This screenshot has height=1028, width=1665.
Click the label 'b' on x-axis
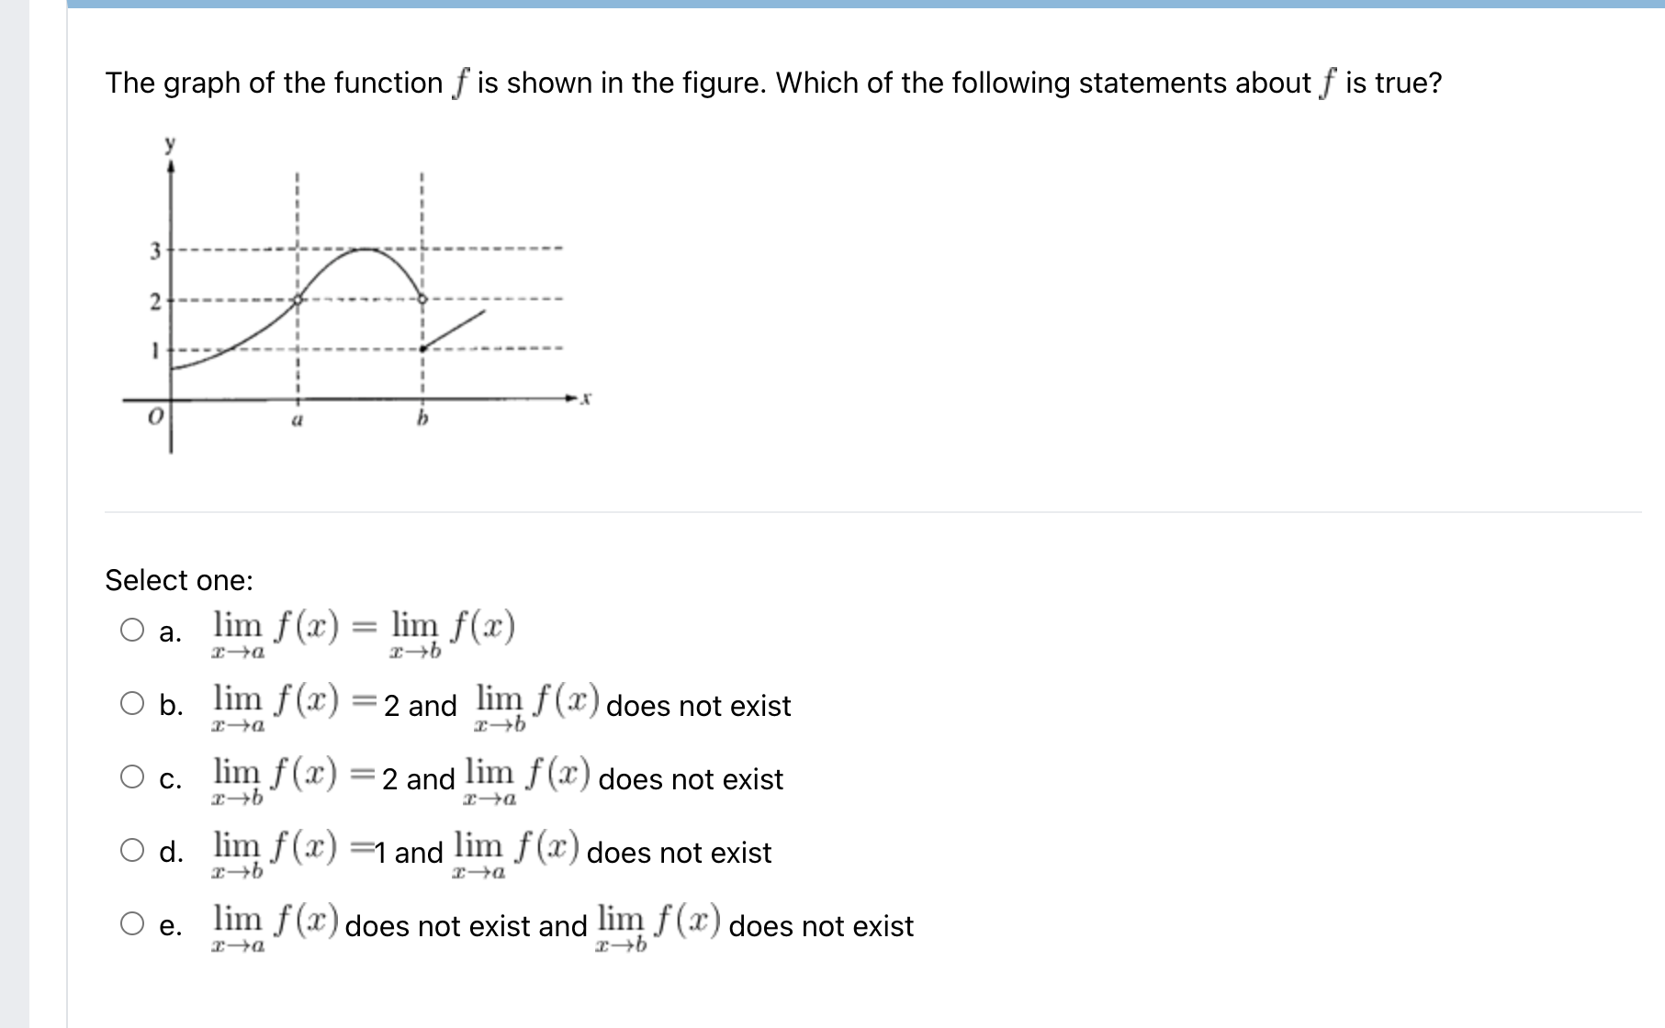pyautogui.click(x=422, y=420)
